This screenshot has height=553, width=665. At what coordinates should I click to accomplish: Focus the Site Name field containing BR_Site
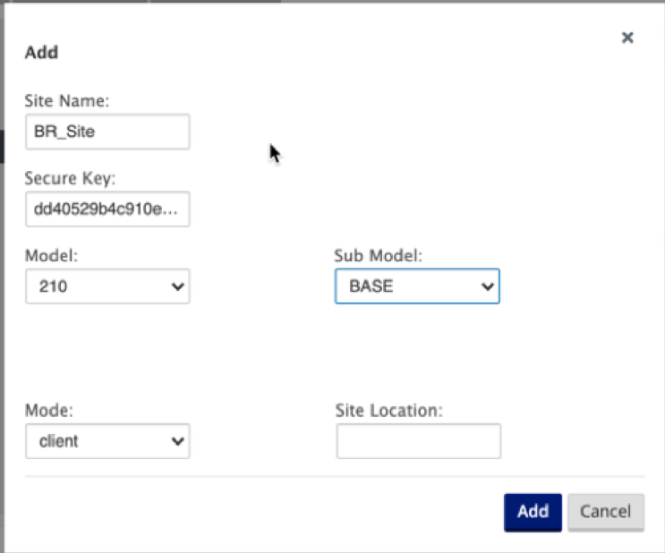point(107,132)
